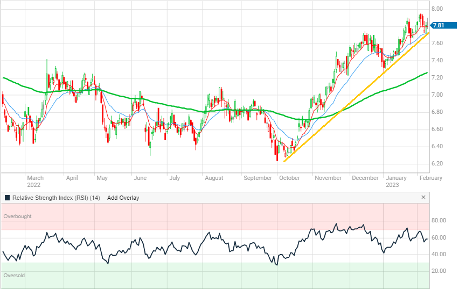Click the December label on time axis
This screenshot has height=289, width=459.
(x=365, y=178)
